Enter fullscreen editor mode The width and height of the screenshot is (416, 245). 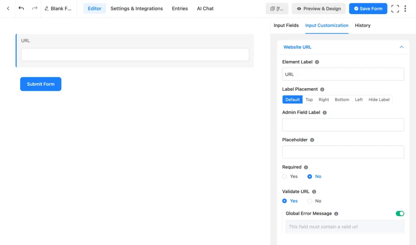tap(395, 9)
